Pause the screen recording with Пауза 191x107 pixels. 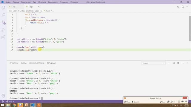tap(127, 102)
